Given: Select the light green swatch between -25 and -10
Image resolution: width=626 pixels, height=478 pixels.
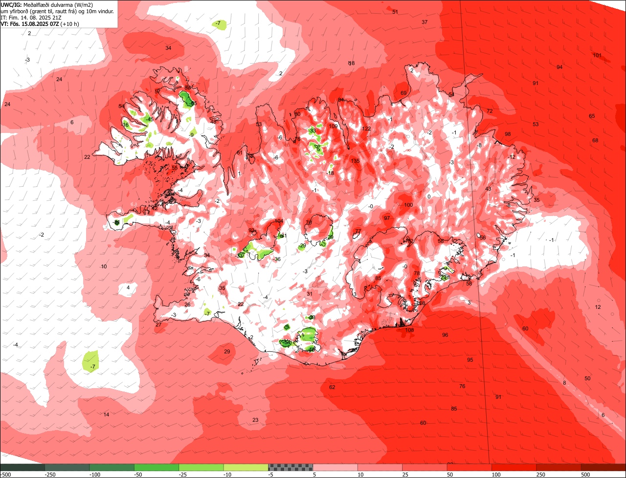Looking at the screenshot, I should tap(201, 467).
